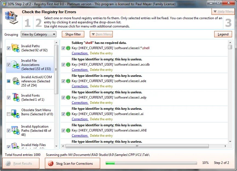Click the Registry First Aid title bar icon

(4, 4)
